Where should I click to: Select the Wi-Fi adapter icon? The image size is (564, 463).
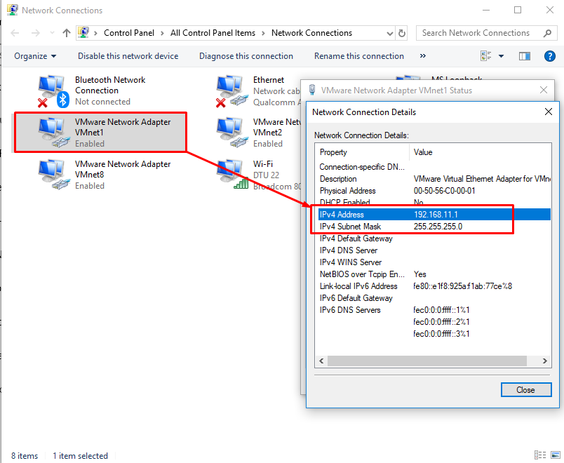232,175
